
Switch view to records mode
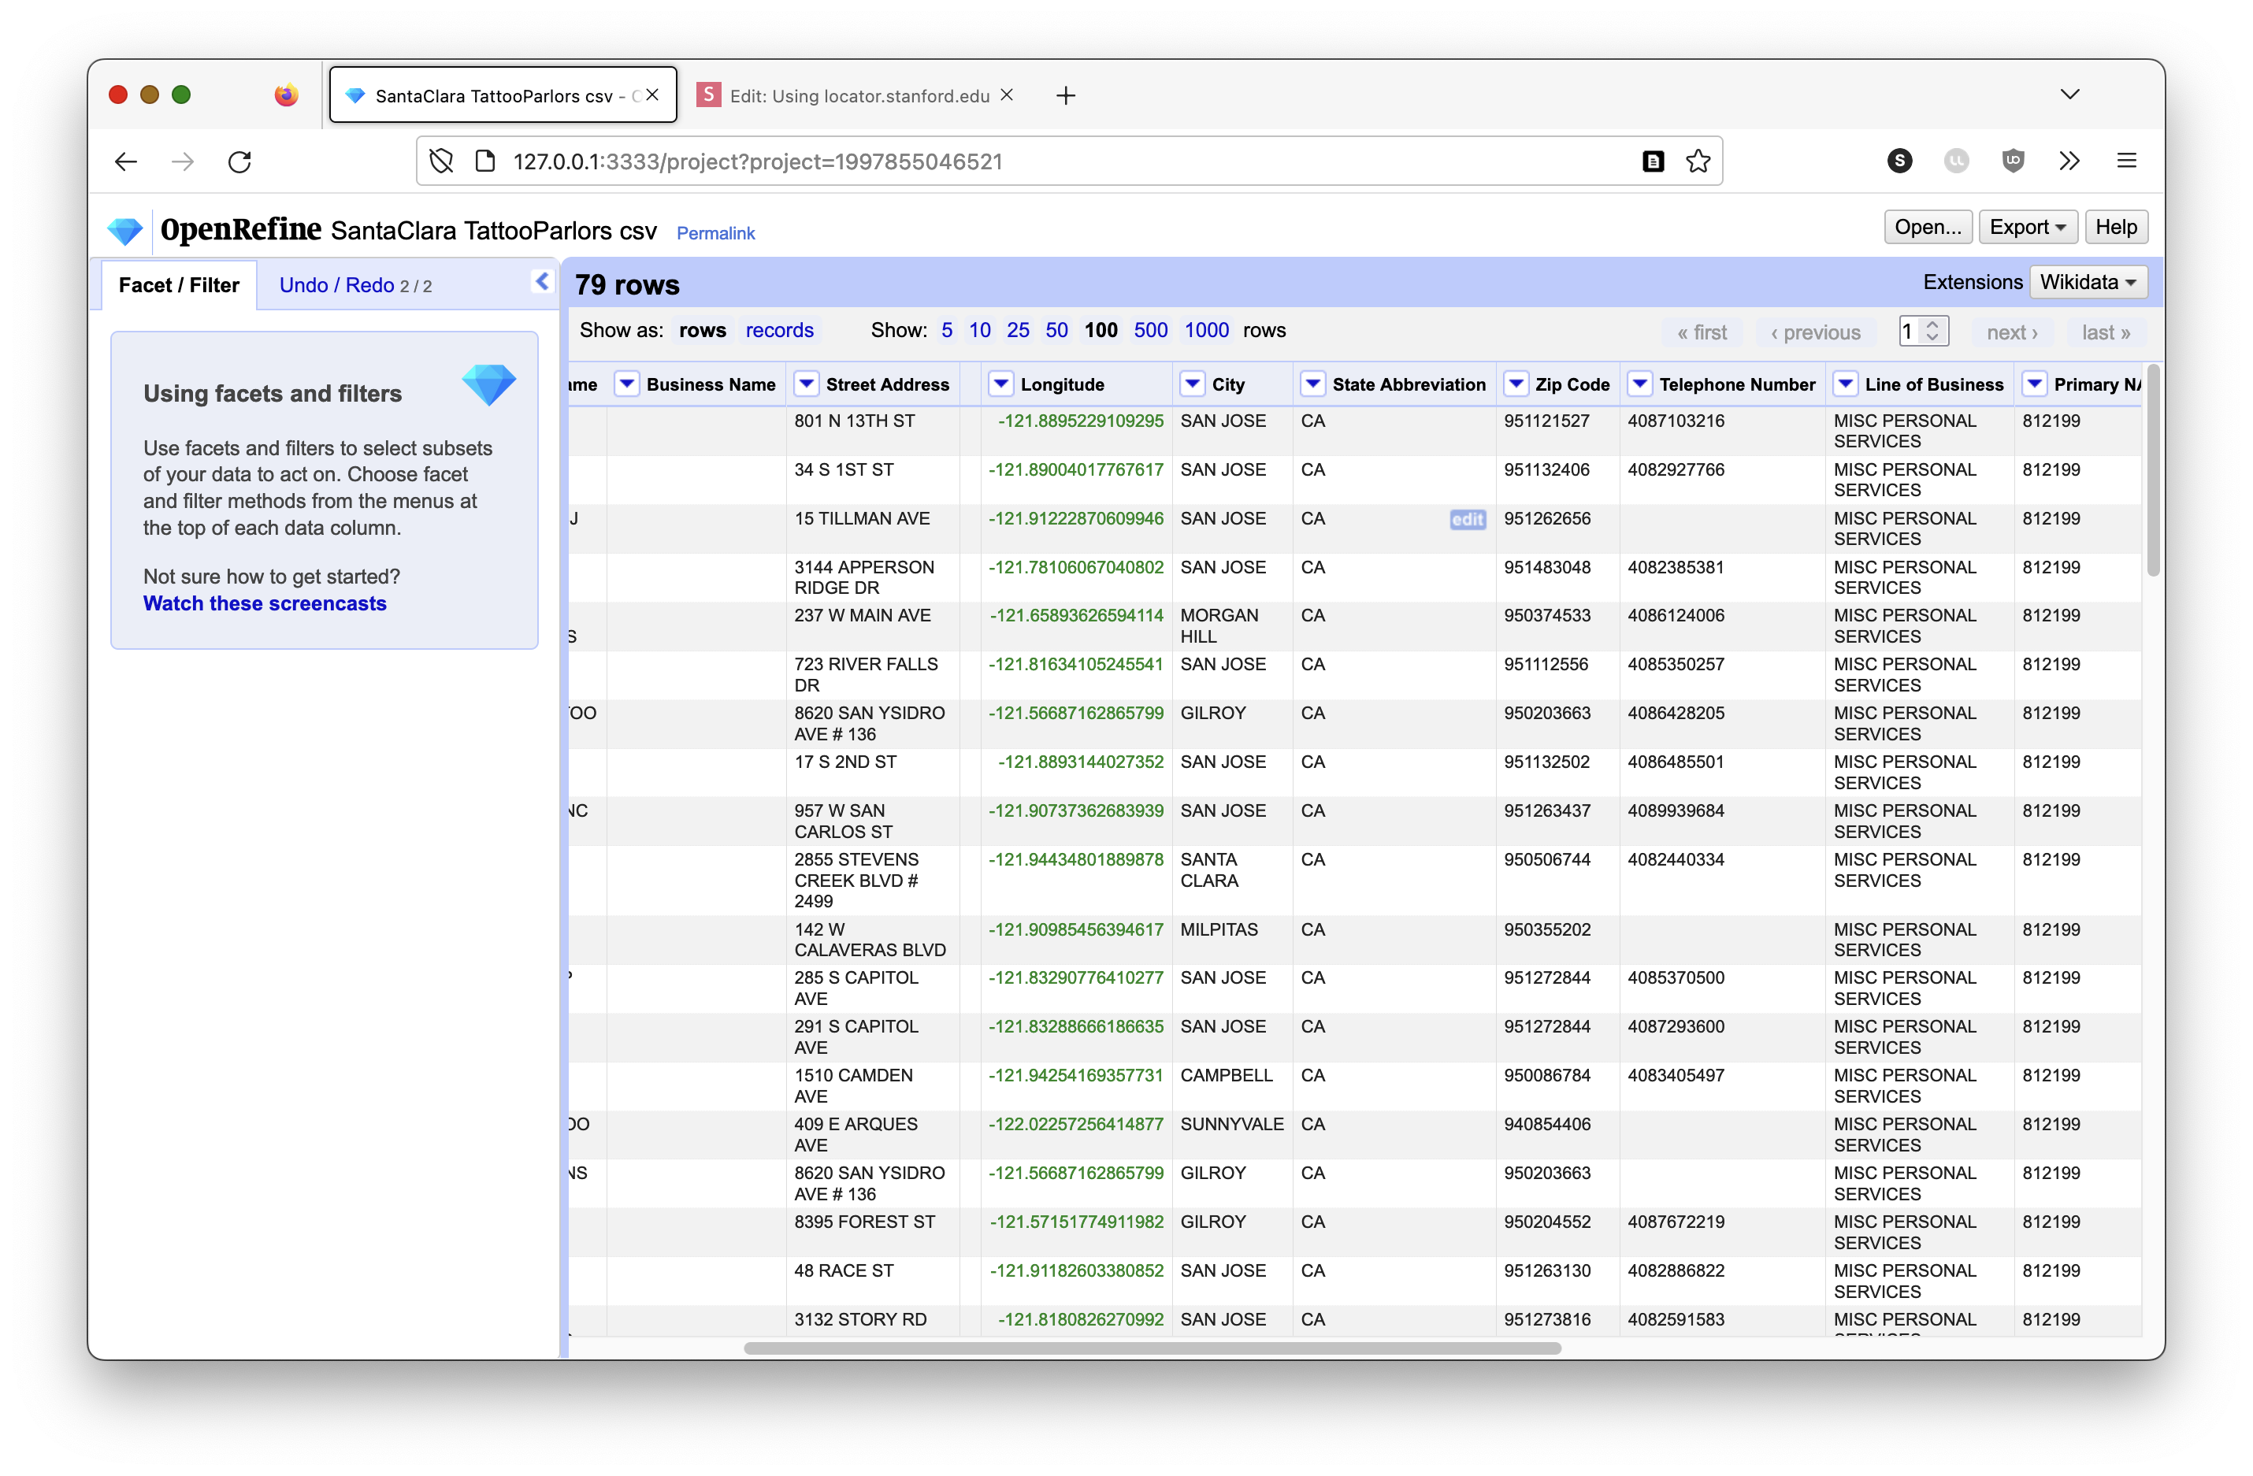click(778, 331)
